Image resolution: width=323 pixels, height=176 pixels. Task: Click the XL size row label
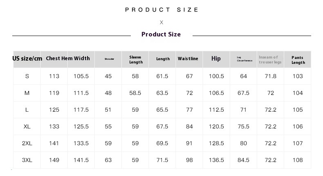pos(27,126)
